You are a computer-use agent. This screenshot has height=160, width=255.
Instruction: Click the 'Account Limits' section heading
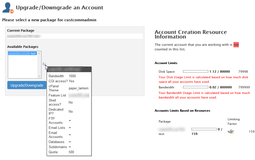pyautogui.click(x=166, y=63)
